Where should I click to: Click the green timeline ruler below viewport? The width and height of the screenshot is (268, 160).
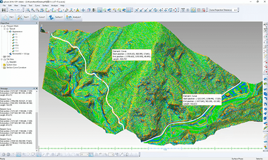(151, 148)
